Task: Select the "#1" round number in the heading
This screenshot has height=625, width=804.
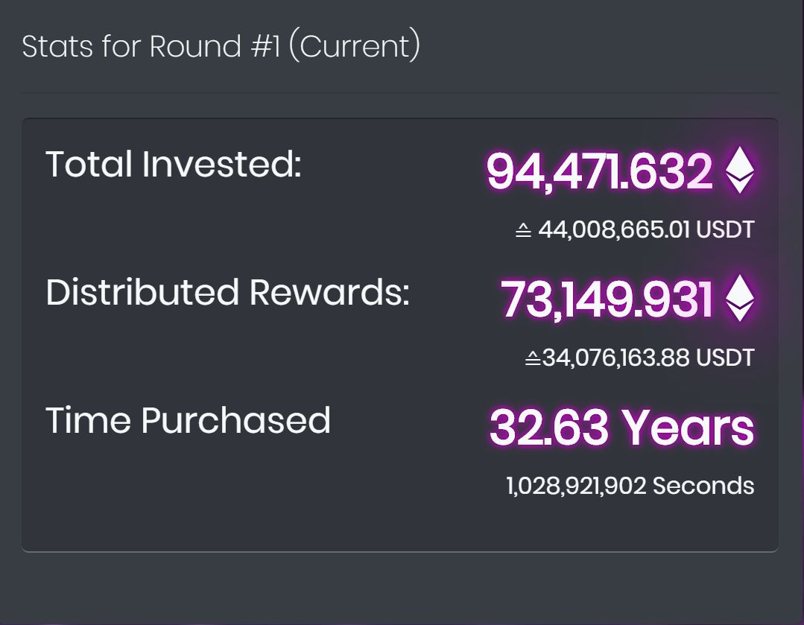Action: [265, 46]
